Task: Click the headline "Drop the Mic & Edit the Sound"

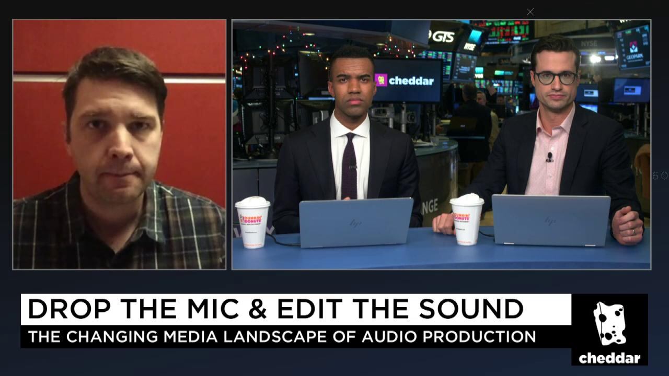Action: pos(275,309)
